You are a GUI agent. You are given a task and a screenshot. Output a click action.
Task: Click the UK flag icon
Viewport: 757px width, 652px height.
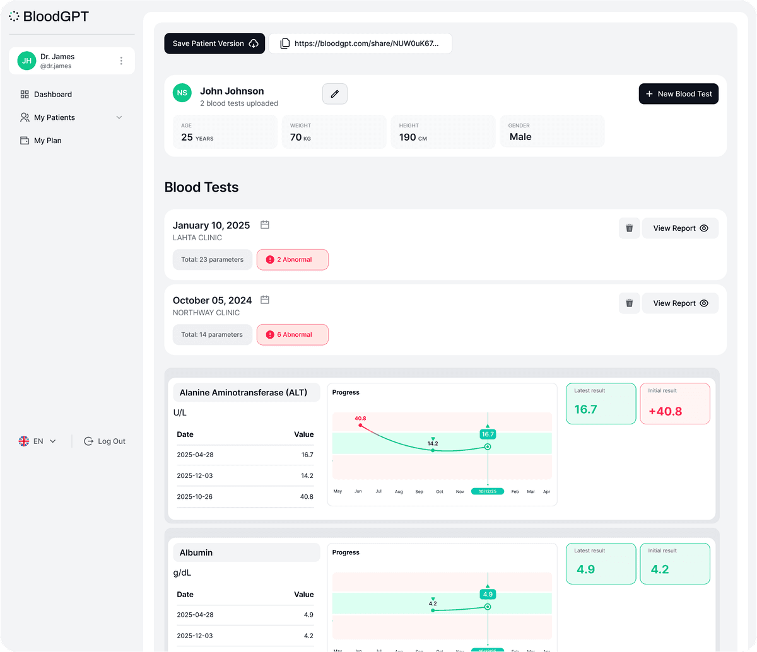click(x=24, y=441)
